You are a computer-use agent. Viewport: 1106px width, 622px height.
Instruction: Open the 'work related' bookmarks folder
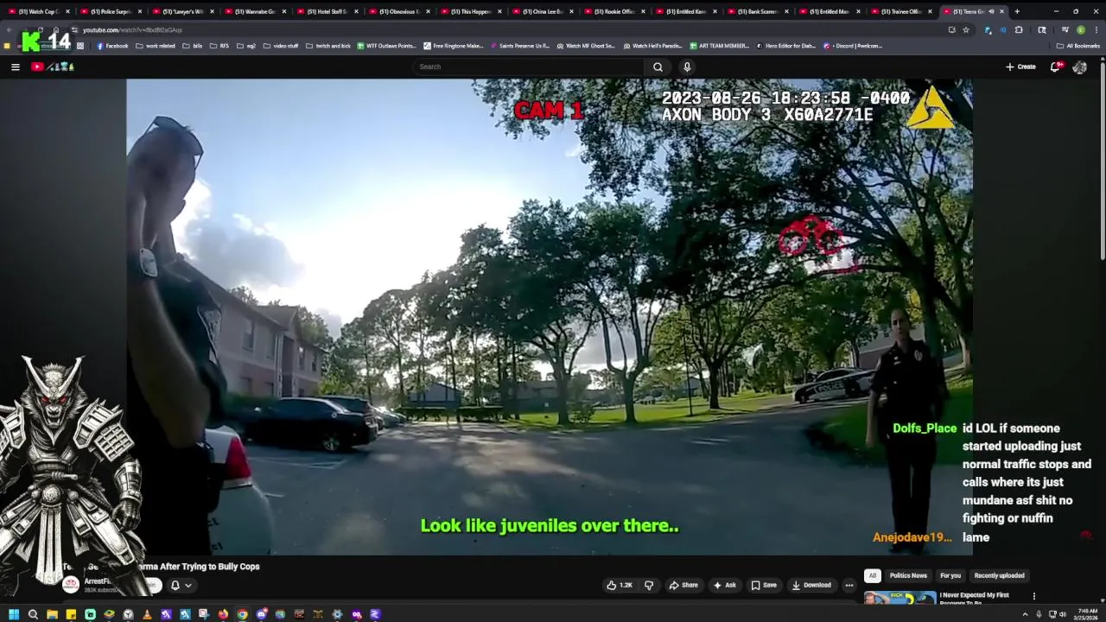pos(156,46)
